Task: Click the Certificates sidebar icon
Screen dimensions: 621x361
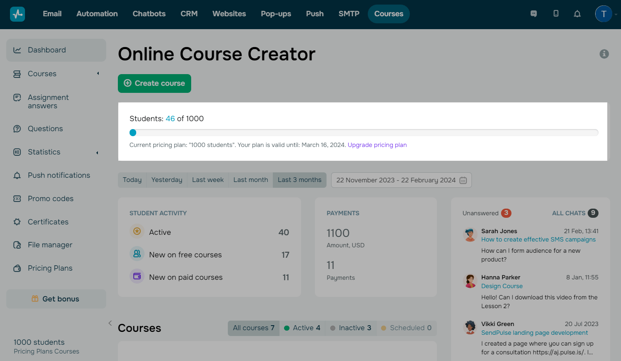Action: (x=17, y=222)
